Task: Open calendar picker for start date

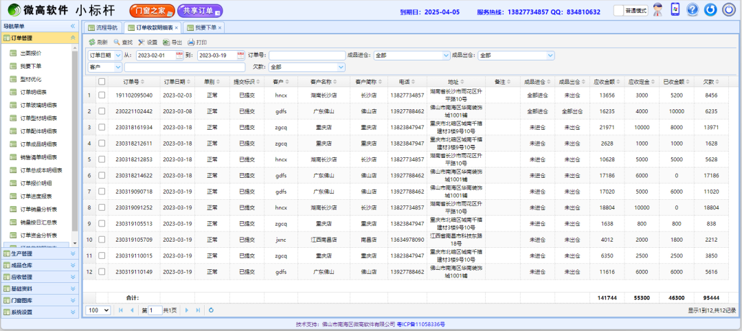Action: 180,55
